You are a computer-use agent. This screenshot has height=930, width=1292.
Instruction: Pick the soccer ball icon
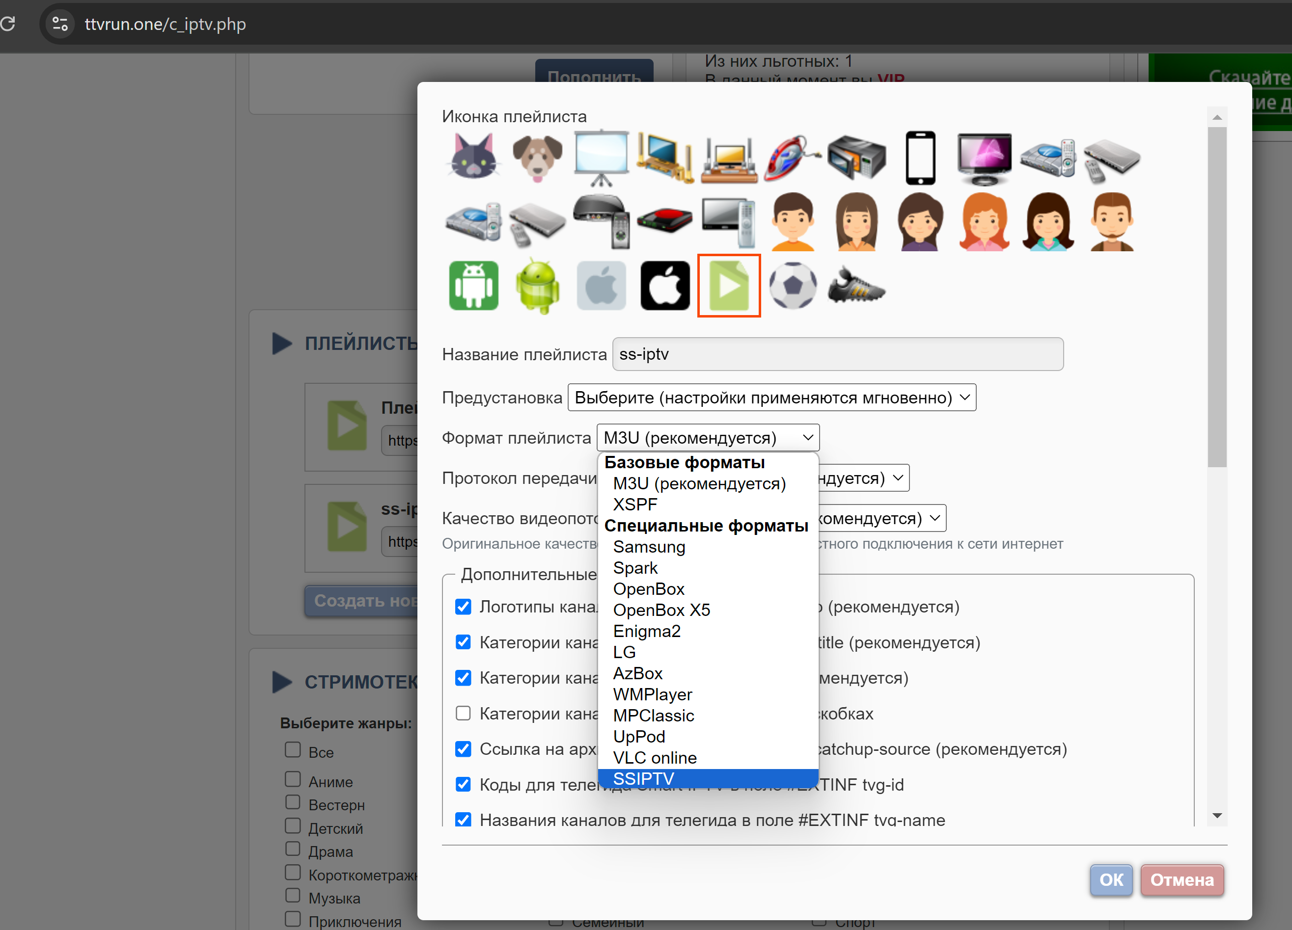click(793, 286)
